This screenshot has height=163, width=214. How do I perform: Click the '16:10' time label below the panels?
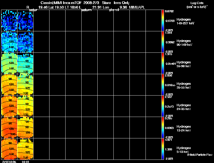click(25, 162)
